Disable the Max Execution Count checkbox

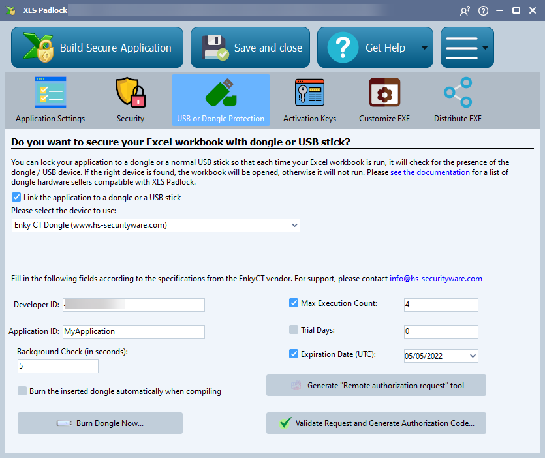coord(294,303)
